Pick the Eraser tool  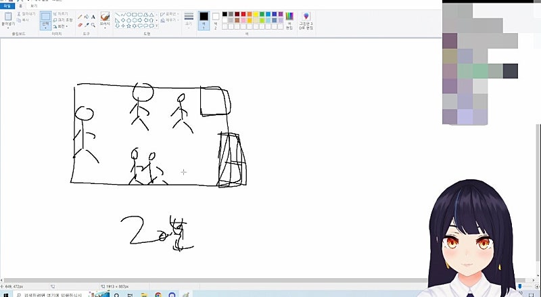tap(79, 25)
